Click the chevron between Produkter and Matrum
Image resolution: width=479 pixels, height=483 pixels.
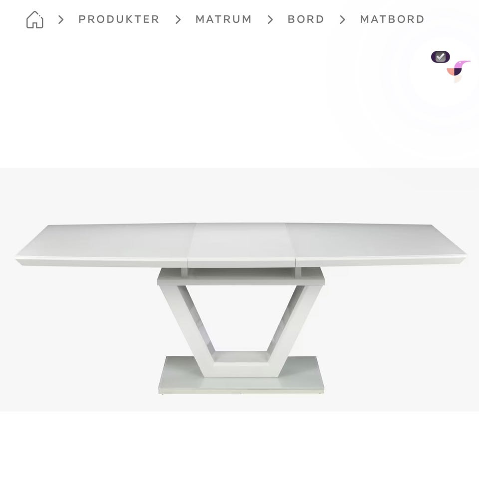click(x=178, y=20)
